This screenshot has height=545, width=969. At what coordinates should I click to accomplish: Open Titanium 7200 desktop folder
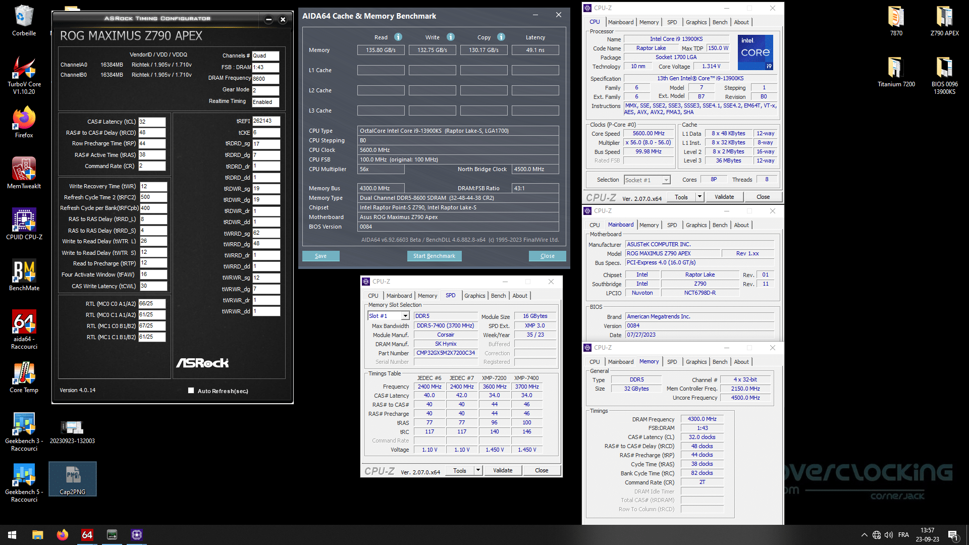pyautogui.click(x=896, y=72)
